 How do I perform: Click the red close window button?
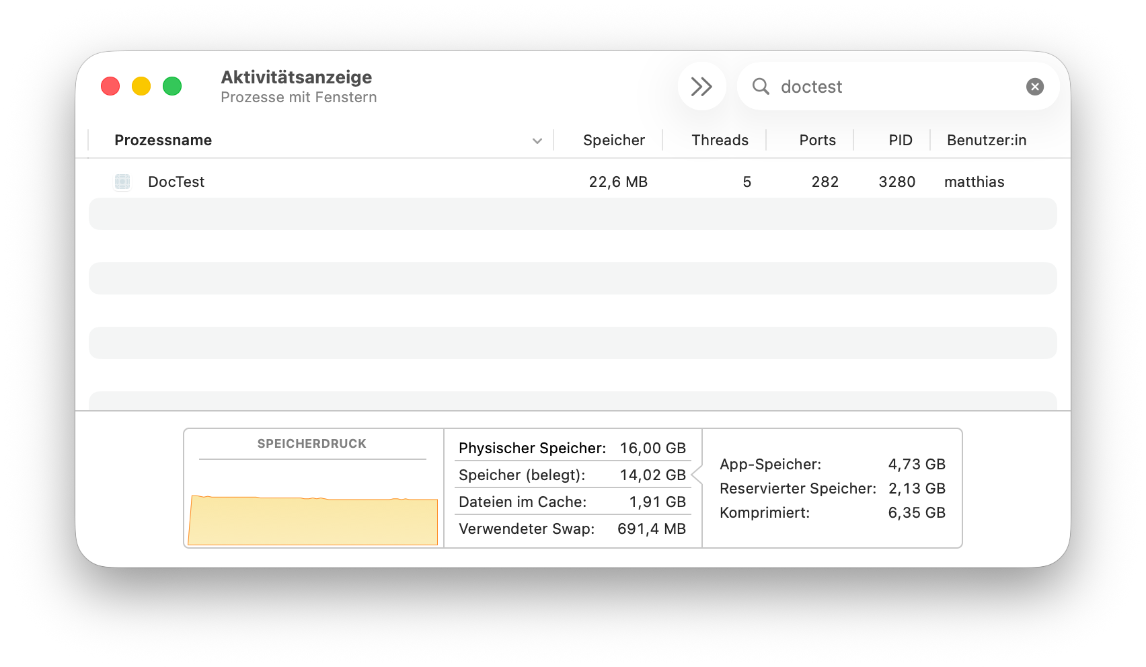pyautogui.click(x=110, y=87)
